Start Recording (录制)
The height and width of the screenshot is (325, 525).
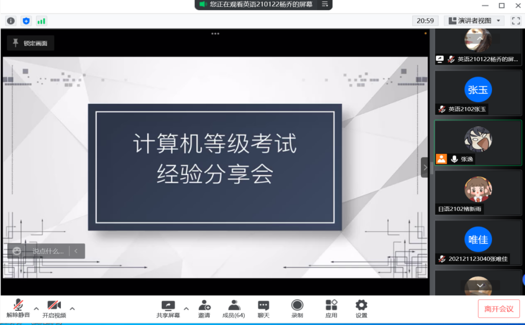point(297,308)
